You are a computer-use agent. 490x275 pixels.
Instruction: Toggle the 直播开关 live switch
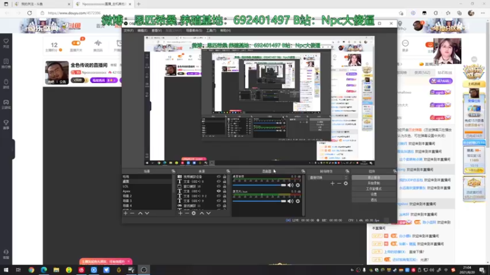(x=76, y=45)
